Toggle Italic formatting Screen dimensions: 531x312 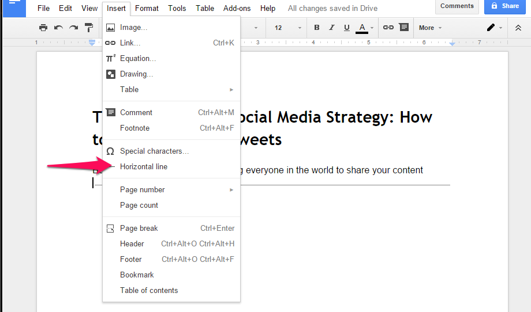[x=331, y=28]
